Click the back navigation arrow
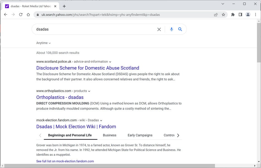Viewport: 261px width, 168px height. [6, 14]
